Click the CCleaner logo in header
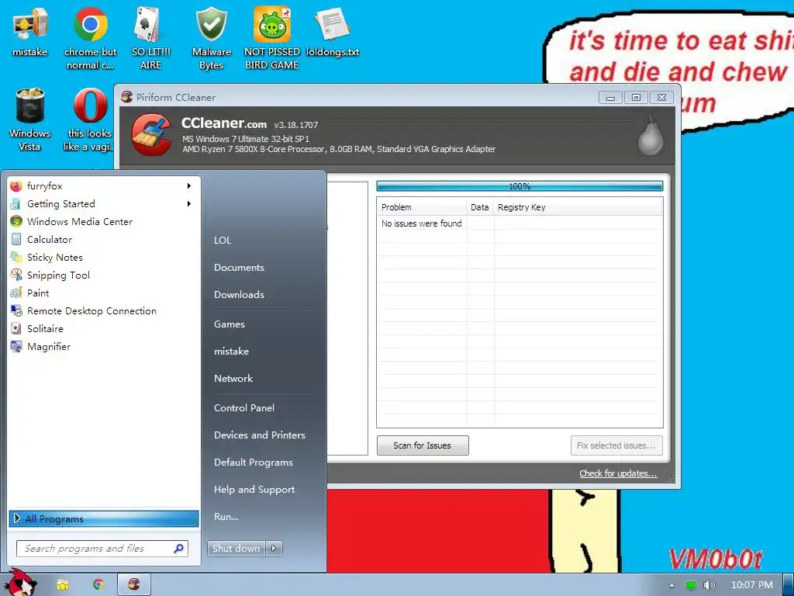Screen dimensions: 794x596 (x=151, y=134)
